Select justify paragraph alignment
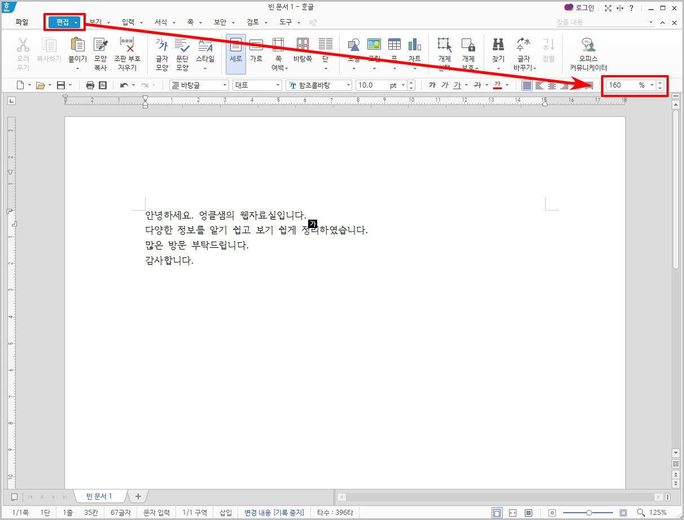 [x=527, y=85]
